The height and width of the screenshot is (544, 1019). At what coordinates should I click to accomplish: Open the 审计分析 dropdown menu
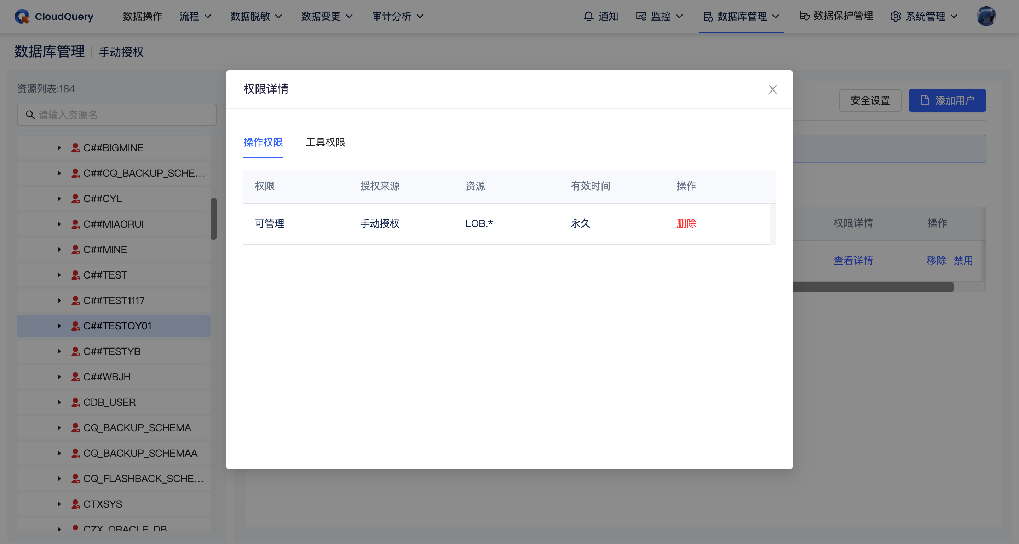pos(398,16)
